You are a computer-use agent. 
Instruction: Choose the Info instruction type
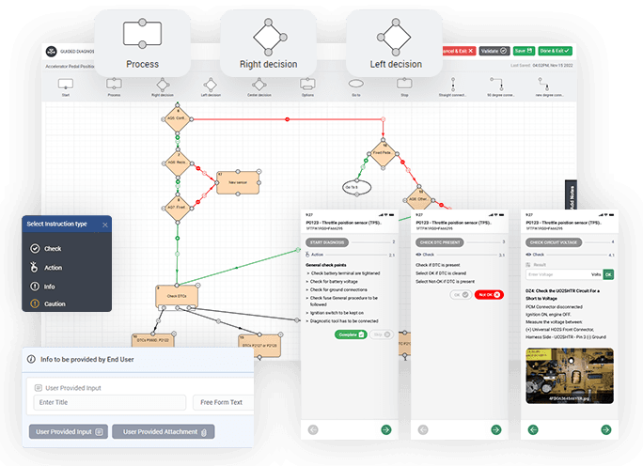[x=42, y=287]
